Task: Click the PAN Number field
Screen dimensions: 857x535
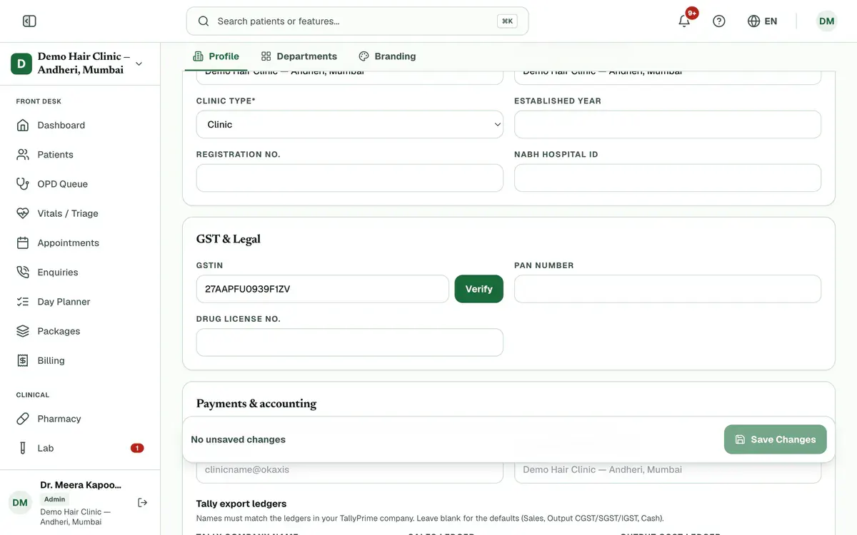Action: (x=668, y=289)
